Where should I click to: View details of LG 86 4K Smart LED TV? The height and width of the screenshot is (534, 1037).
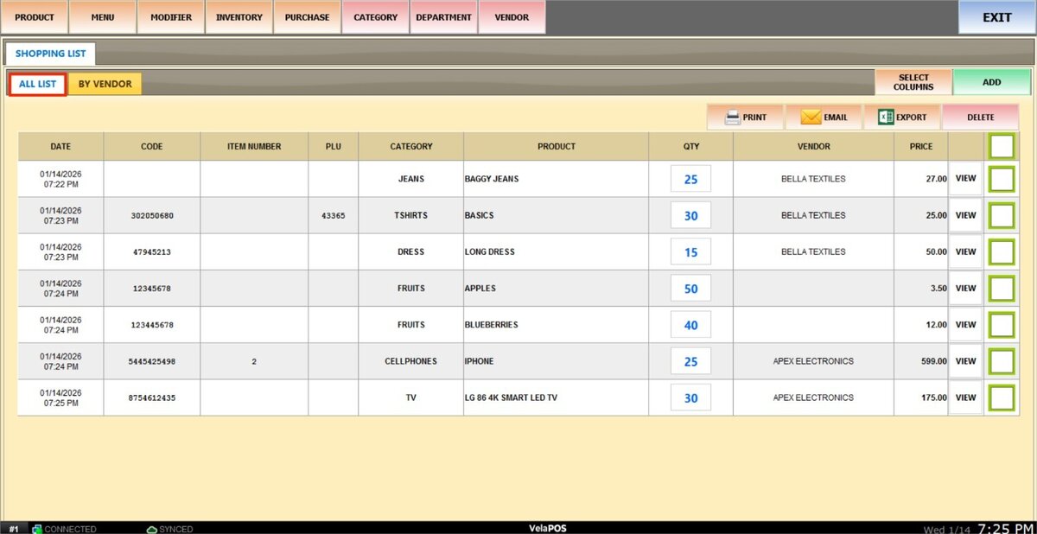click(966, 397)
